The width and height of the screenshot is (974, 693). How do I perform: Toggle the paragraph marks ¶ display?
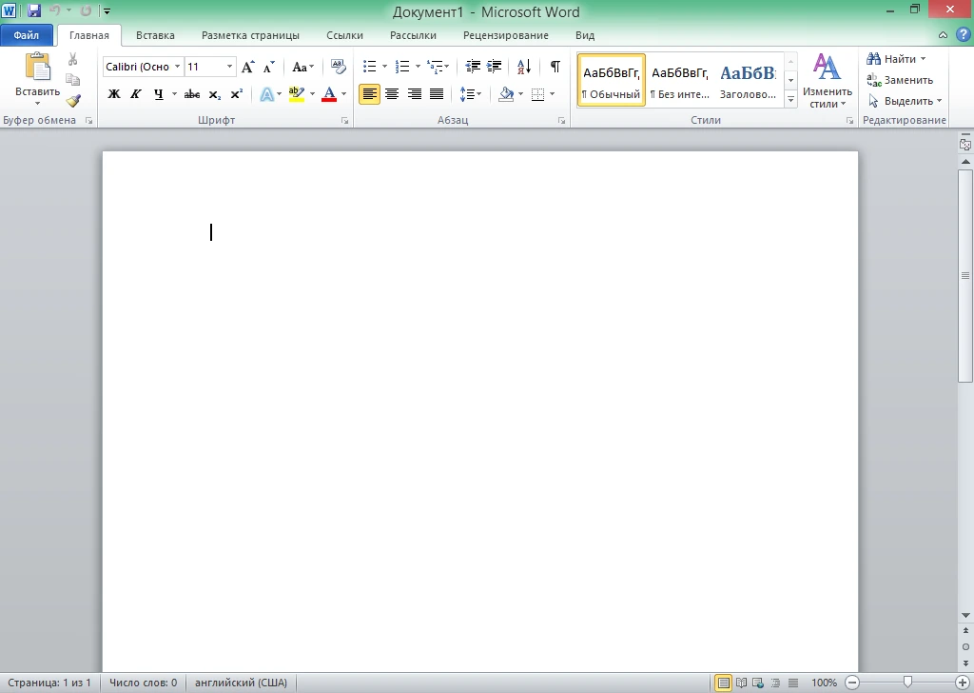tap(555, 67)
